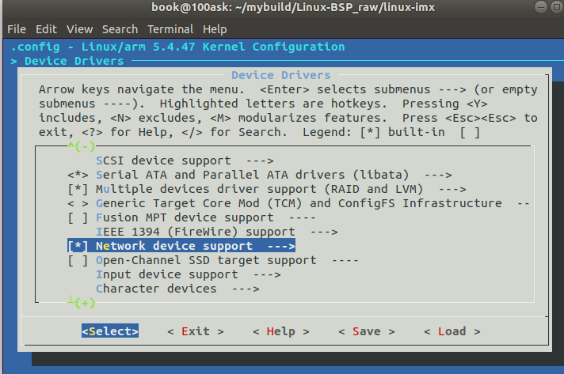564x374 pixels.
Task: Select 'IEEE 1394 (FireWire) support' entry text
Action: (196, 232)
